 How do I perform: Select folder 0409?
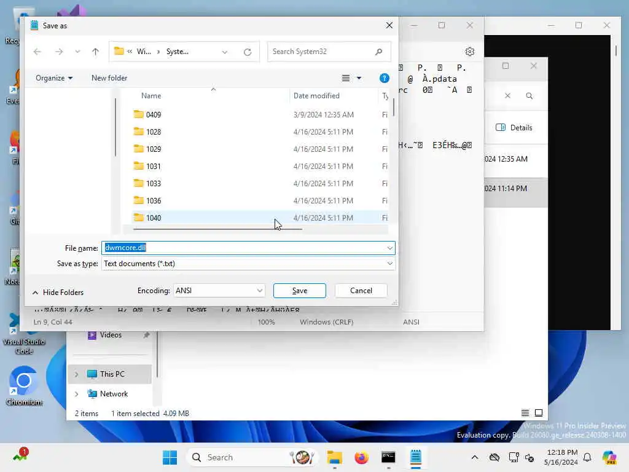point(260,115)
